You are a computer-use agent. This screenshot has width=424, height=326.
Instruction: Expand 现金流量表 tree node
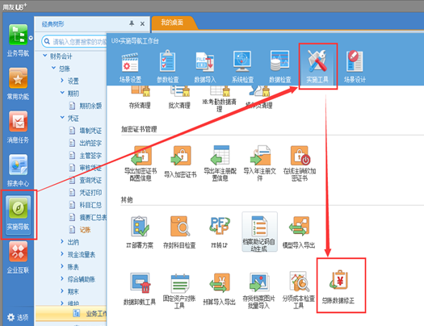[x=62, y=254]
